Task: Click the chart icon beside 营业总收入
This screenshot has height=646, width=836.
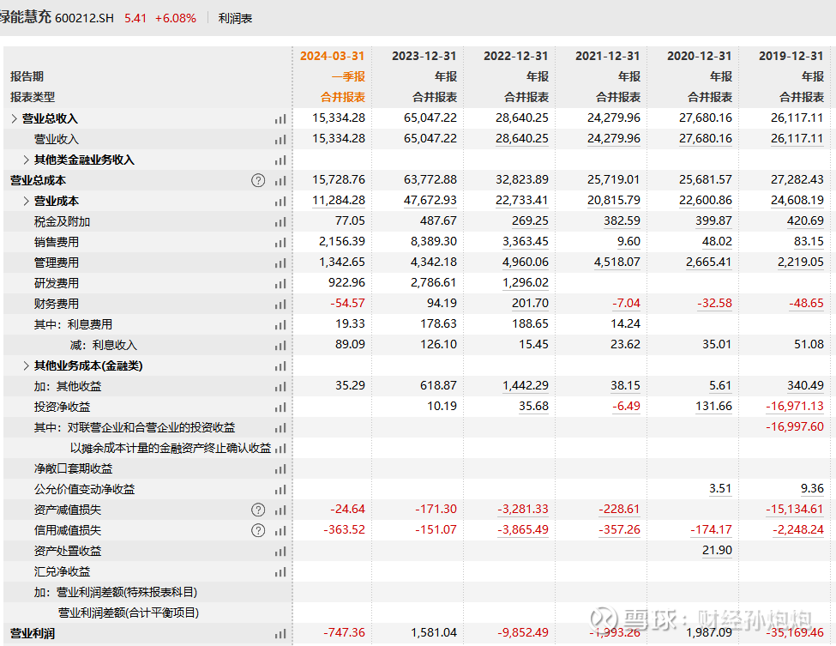Action: tap(280, 118)
